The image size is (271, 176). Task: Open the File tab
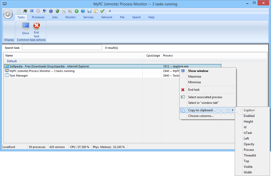[122, 17]
